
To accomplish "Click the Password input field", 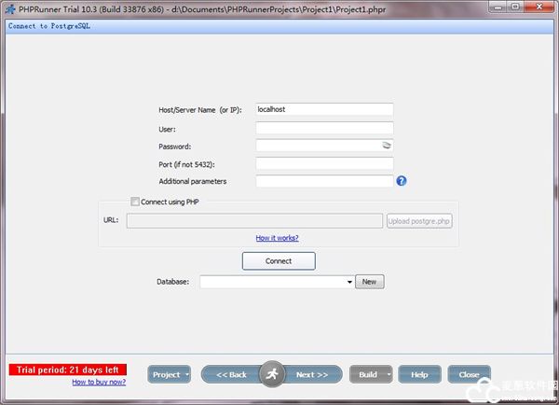I will coord(324,146).
